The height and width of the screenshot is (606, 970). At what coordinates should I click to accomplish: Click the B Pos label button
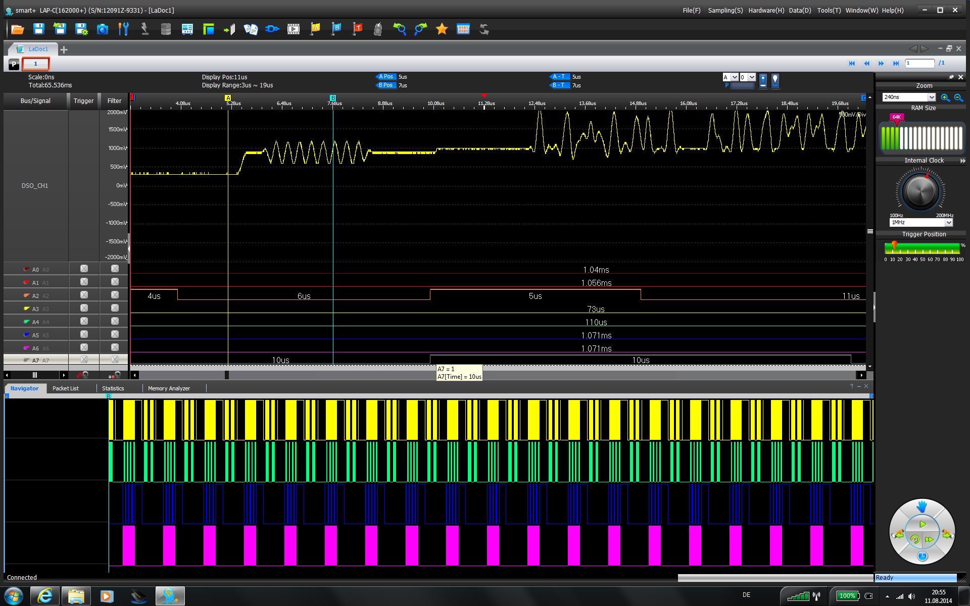386,85
